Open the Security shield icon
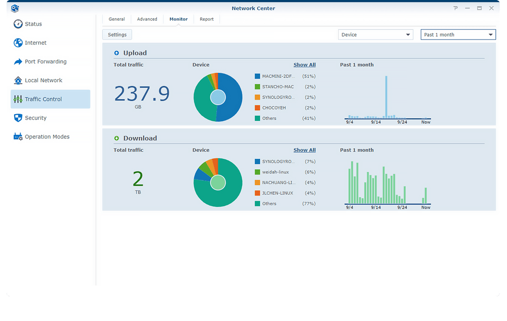This screenshot has height=321, width=507. 18,118
